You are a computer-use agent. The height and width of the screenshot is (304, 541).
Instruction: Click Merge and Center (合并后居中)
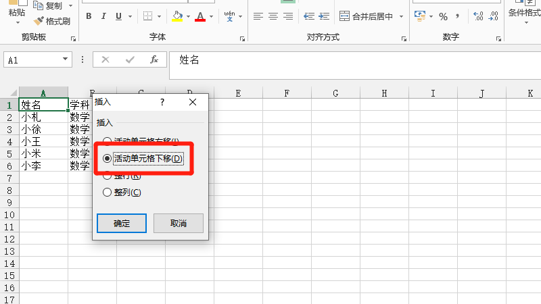[366, 16]
